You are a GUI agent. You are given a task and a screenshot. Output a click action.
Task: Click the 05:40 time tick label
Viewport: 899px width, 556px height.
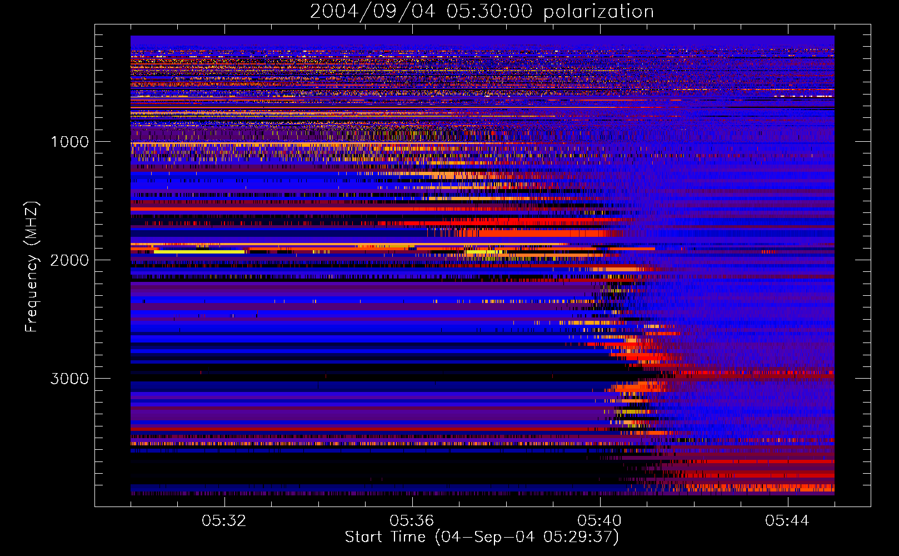coord(600,521)
